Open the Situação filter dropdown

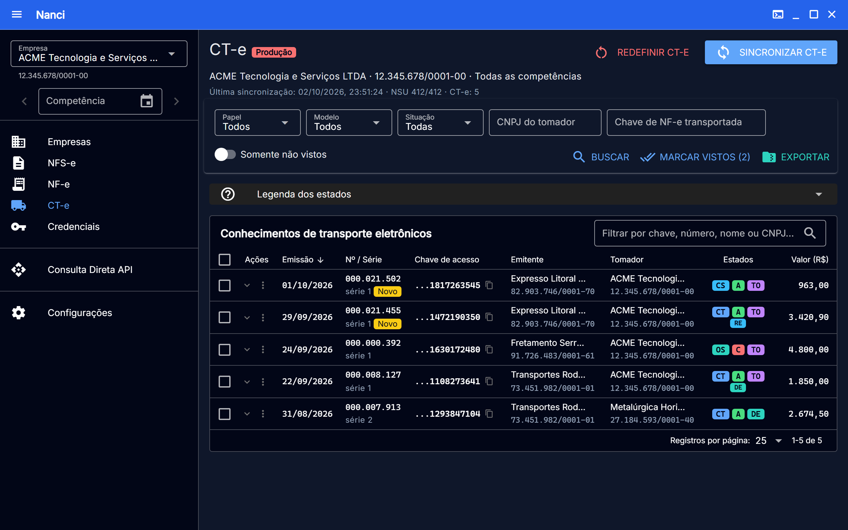click(441, 122)
